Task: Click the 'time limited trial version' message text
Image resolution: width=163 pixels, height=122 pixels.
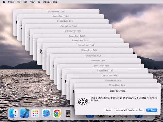Action: point(124,99)
